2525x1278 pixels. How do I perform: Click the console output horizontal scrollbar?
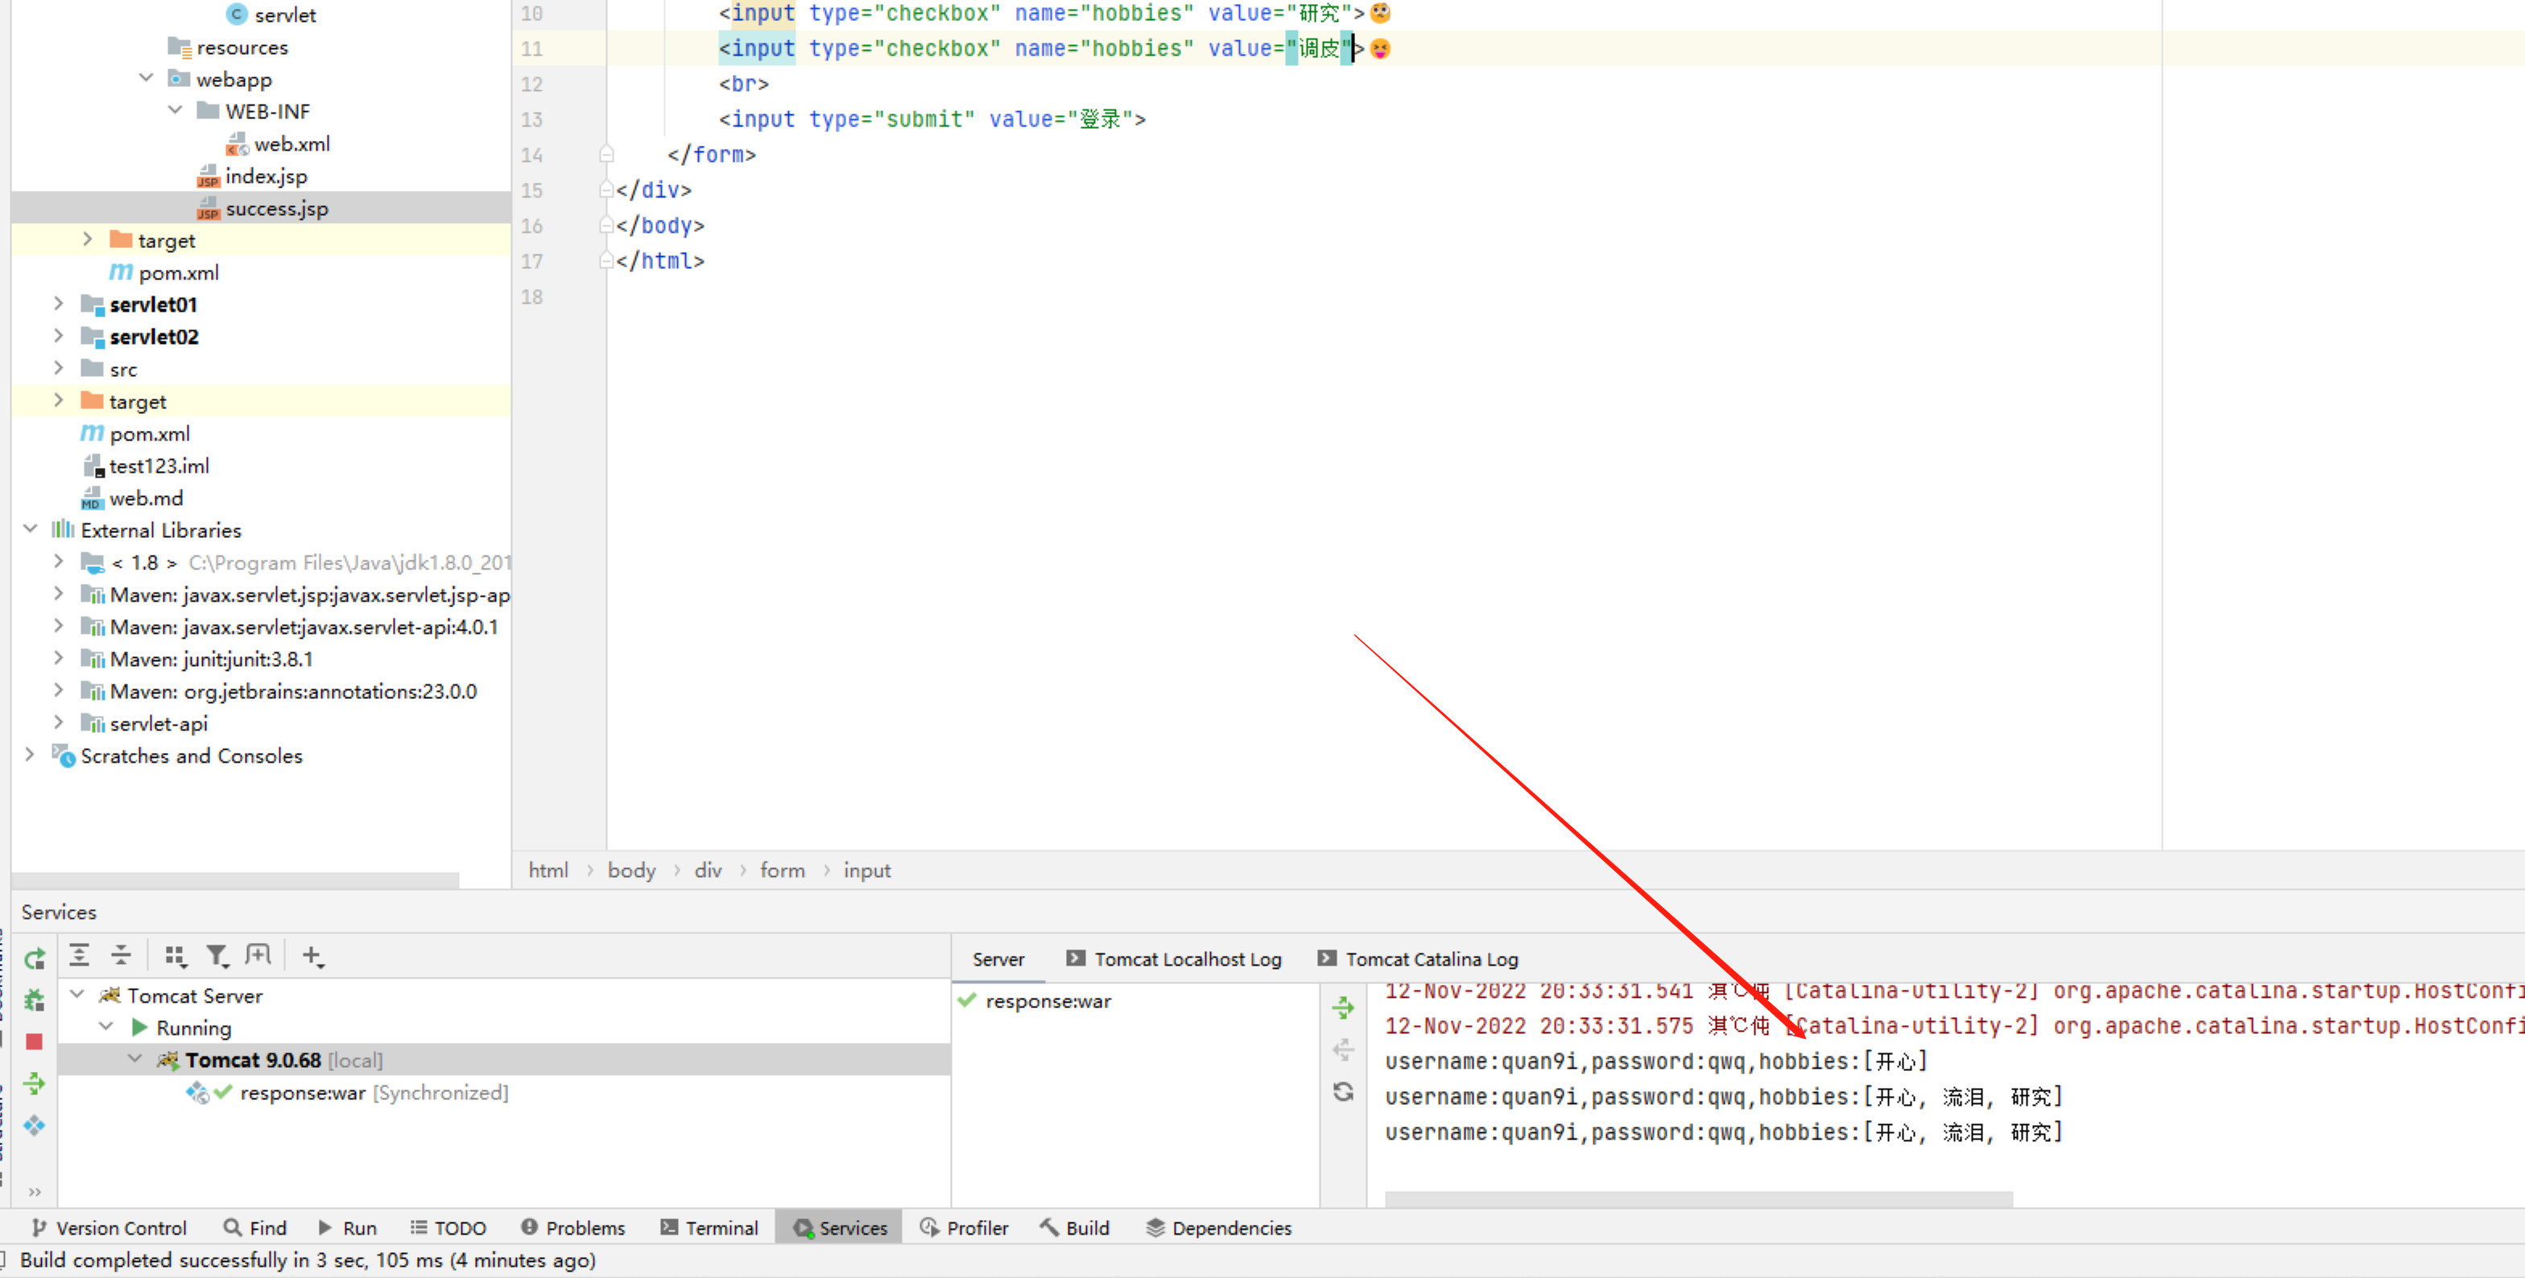(x=1699, y=1198)
